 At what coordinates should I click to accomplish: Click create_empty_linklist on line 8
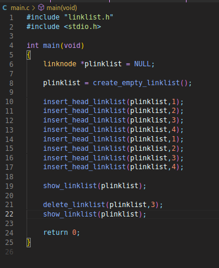(x=136, y=83)
